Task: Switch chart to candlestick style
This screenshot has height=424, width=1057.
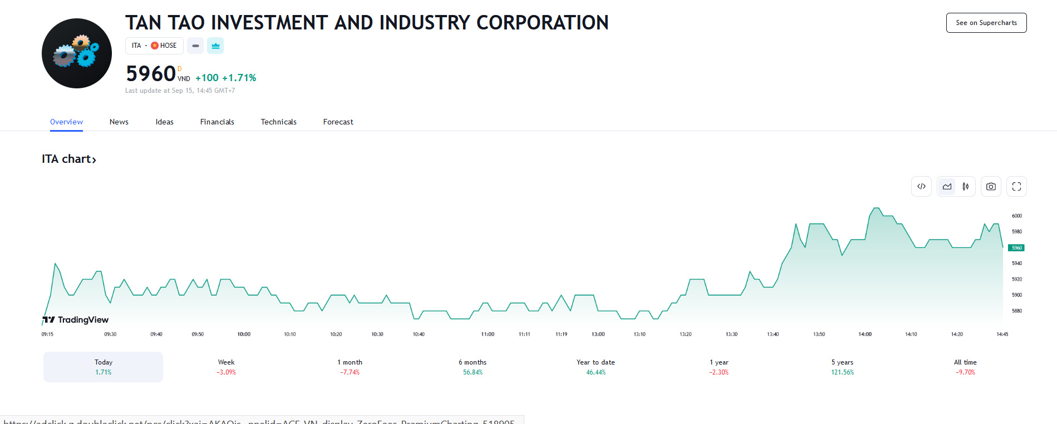Action: coord(966,187)
